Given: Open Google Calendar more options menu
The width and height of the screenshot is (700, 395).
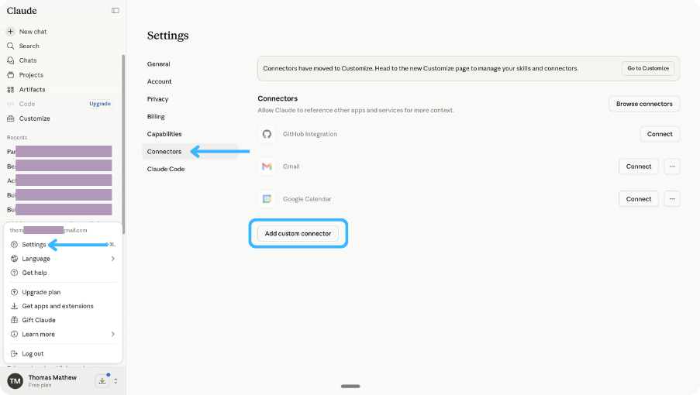Looking at the screenshot, I should click(x=672, y=199).
